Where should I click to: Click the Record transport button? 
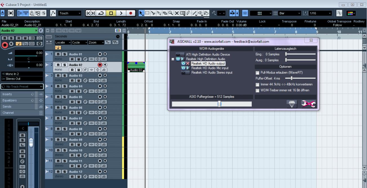131,13
